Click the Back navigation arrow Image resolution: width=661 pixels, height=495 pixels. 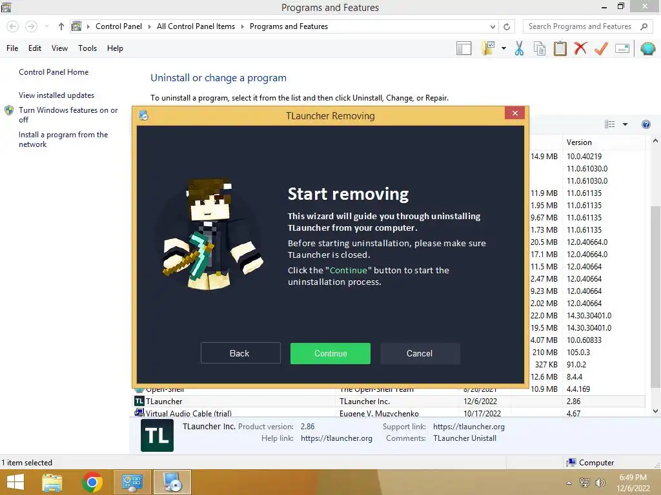coord(13,26)
